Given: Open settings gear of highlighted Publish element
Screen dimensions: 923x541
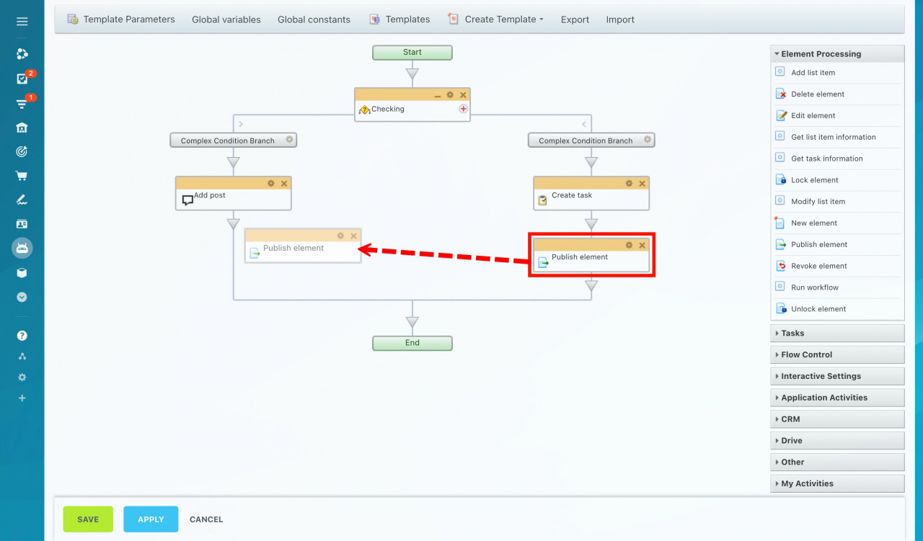Looking at the screenshot, I should [629, 245].
